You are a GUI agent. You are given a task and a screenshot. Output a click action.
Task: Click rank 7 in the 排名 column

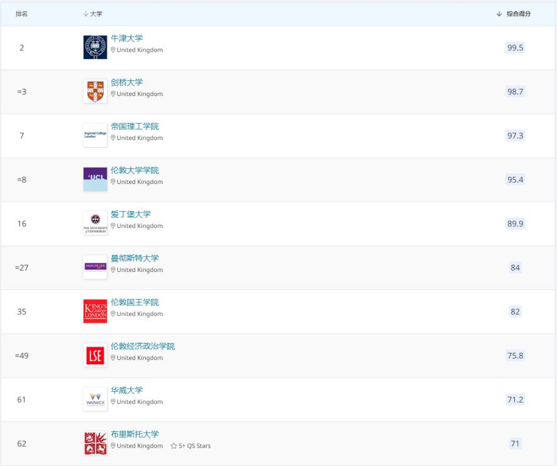click(22, 136)
